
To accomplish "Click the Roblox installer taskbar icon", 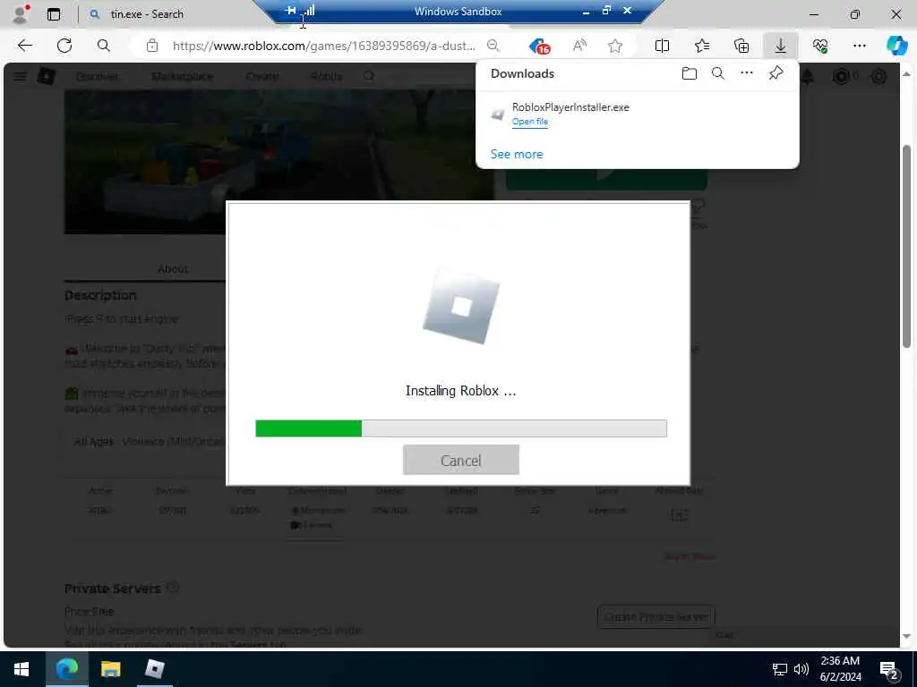I will click(x=154, y=669).
